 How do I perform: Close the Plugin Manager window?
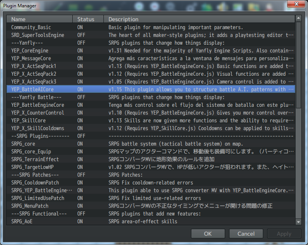296,4
